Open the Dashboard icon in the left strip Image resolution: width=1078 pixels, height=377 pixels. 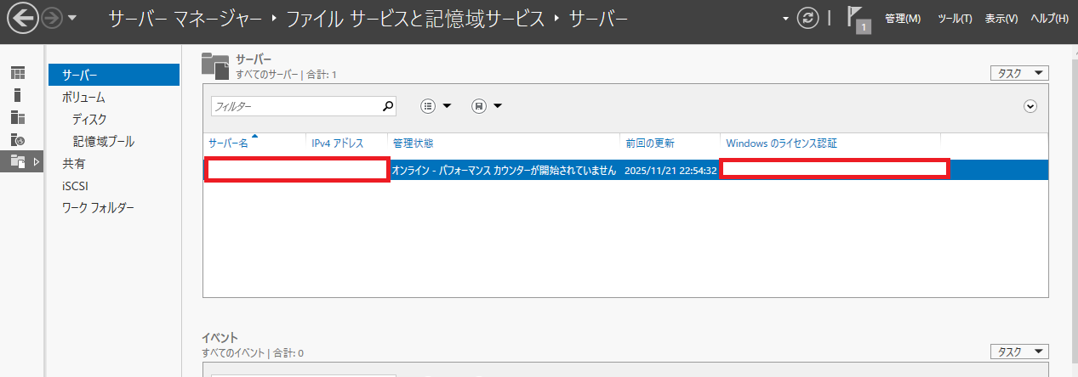[18, 73]
